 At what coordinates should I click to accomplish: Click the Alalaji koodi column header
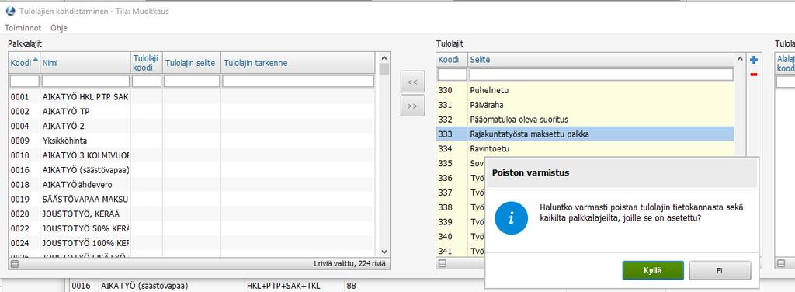click(786, 63)
